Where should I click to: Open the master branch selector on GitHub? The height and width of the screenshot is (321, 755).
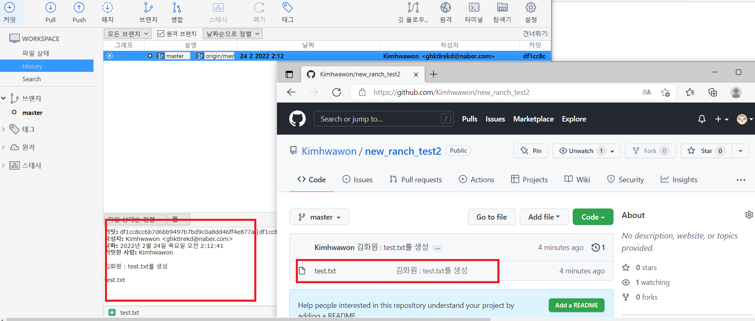coord(319,217)
